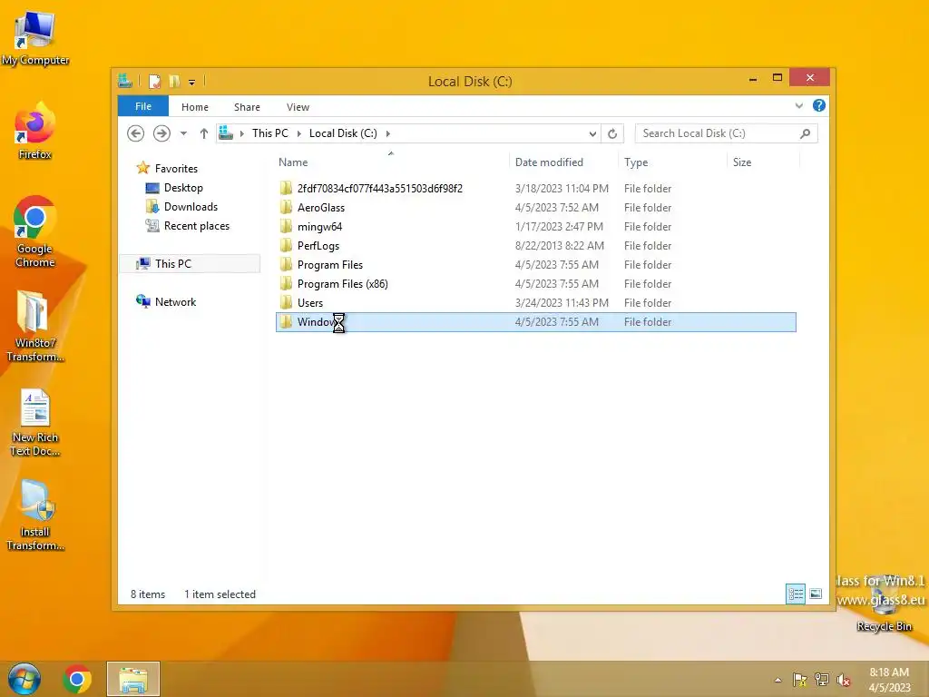Image resolution: width=929 pixels, height=697 pixels.
Task: Open the File ribbon menu
Action: coord(143,106)
